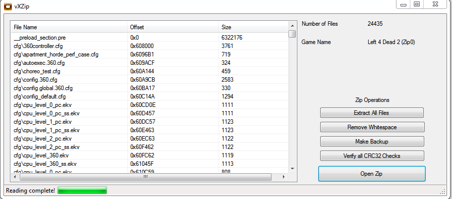The width and height of the screenshot is (452, 199).
Task: Run Verify all CRC32 Checks
Action: (x=372, y=156)
